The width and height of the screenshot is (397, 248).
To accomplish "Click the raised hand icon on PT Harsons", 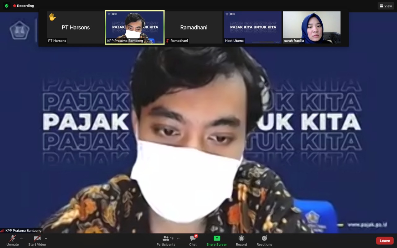I will 52,17.
